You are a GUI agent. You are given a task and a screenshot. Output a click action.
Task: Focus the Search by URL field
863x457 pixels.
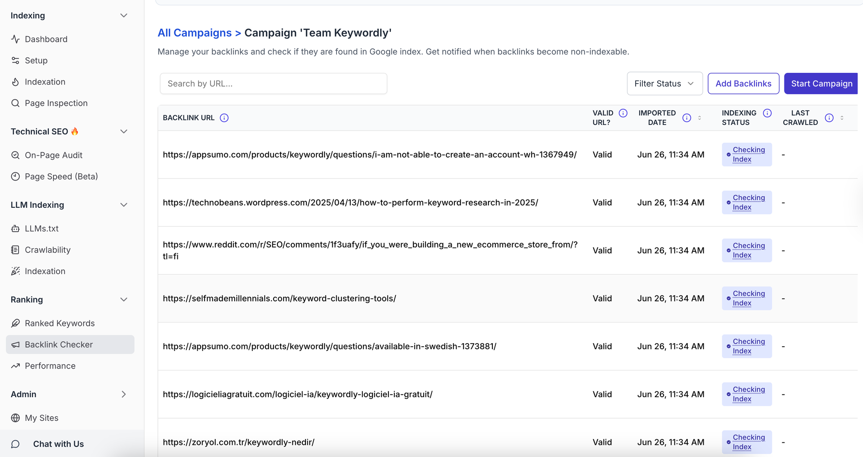pos(274,84)
